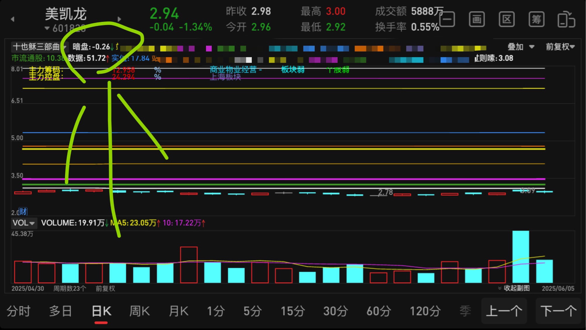Image resolution: width=586 pixels, height=330 pixels.
Task: Select the 1分 period tab
Action: 216,311
